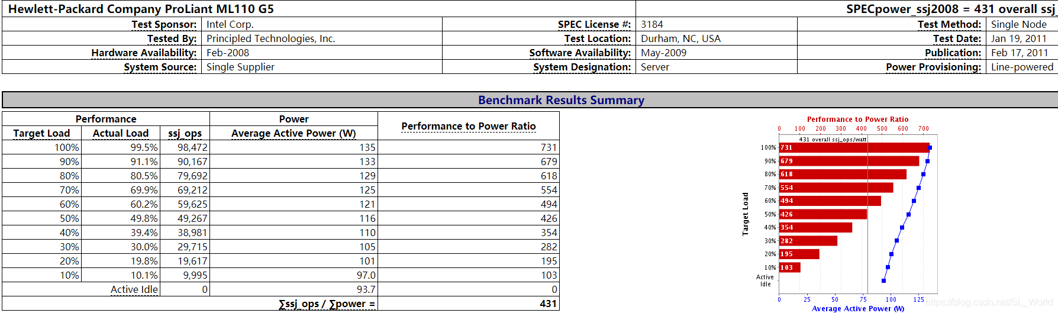
Task: Select the Feb-2008 hardware availability value
Action: [228, 53]
